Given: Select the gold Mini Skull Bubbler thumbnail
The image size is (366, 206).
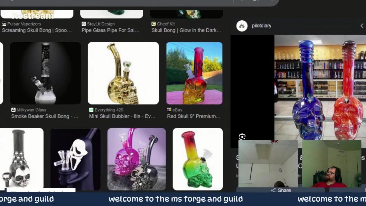Looking at the screenshot, I should coord(123,73).
